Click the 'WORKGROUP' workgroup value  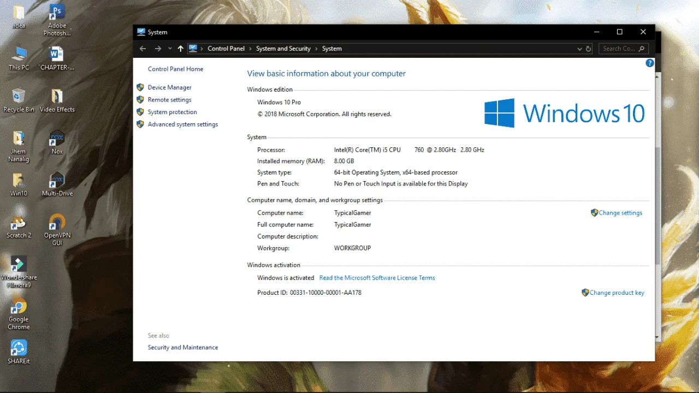(x=352, y=248)
